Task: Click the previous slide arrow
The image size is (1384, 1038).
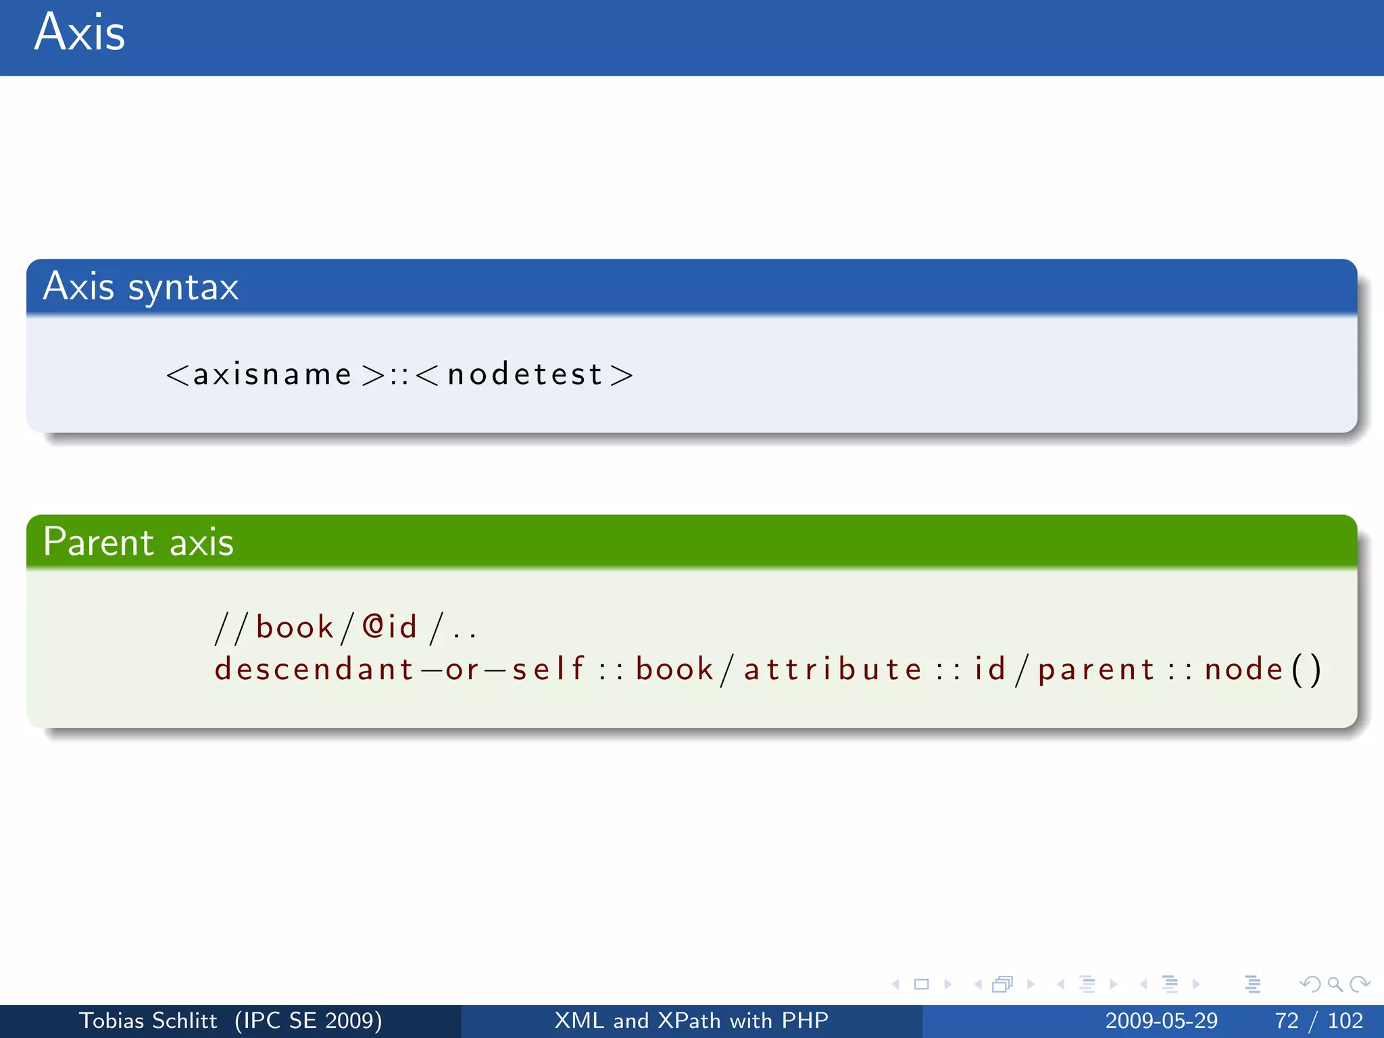Action: 895,985
